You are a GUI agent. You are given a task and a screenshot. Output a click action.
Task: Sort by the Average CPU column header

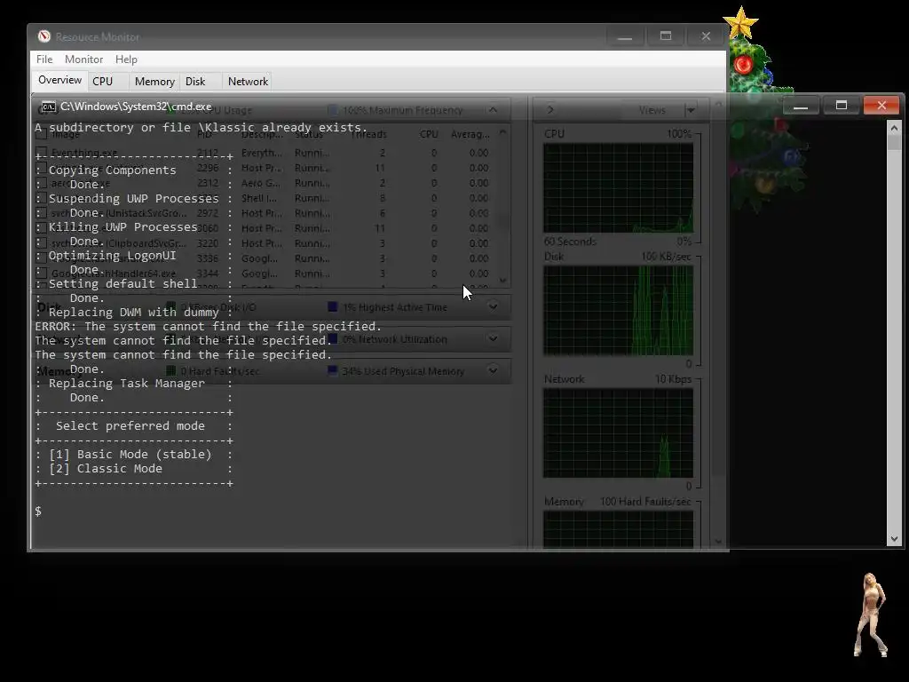pos(470,134)
